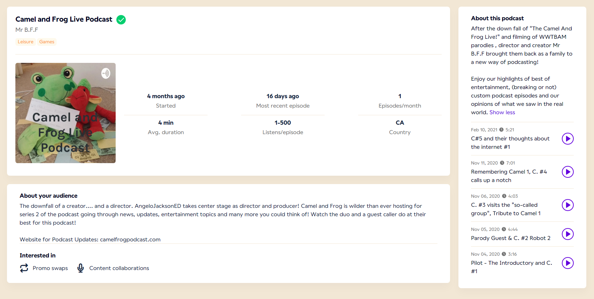Click the author name Mr B.F.F
This screenshot has height=299, width=594.
(x=27, y=30)
